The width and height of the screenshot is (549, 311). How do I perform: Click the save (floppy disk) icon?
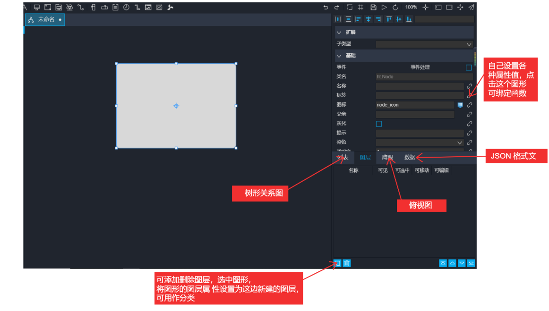373,7
